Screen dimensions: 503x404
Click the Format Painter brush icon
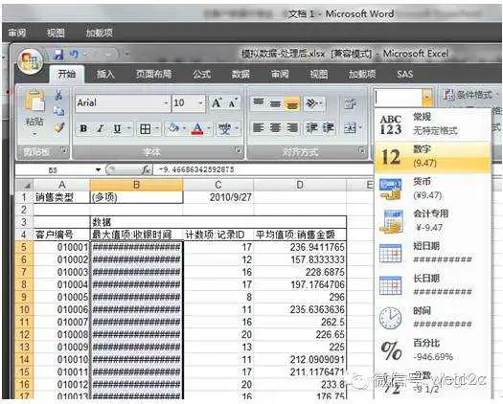point(59,128)
